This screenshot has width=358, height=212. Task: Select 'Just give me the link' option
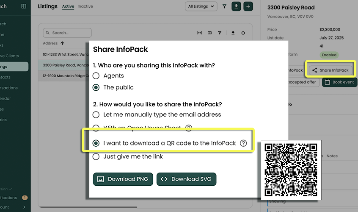[96, 156]
